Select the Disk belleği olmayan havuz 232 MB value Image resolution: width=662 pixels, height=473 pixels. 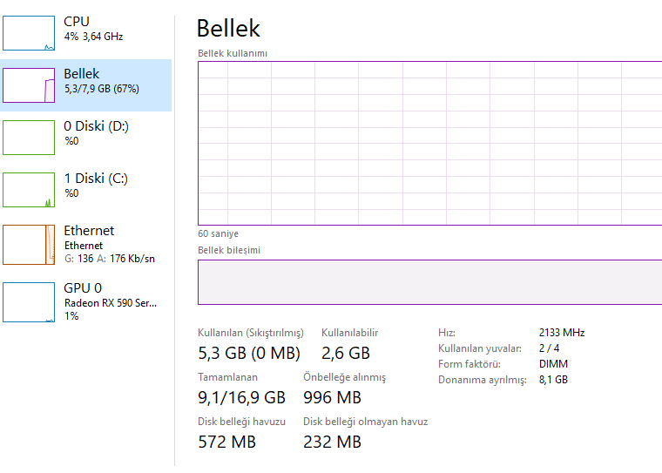pyautogui.click(x=332, y=442)
